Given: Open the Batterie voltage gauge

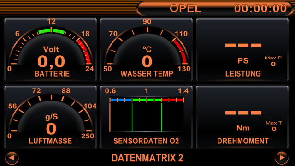Looking at the screenshot, I should 50,50.
